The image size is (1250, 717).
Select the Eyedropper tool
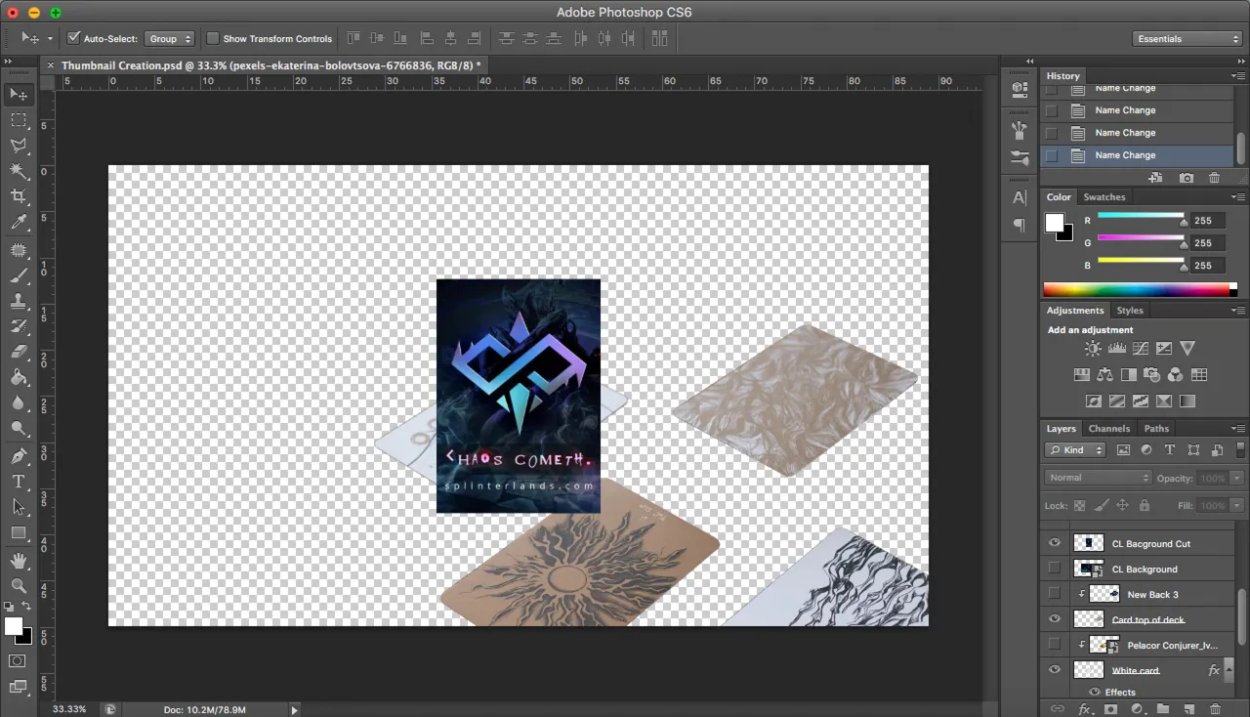tap(19, 223)
